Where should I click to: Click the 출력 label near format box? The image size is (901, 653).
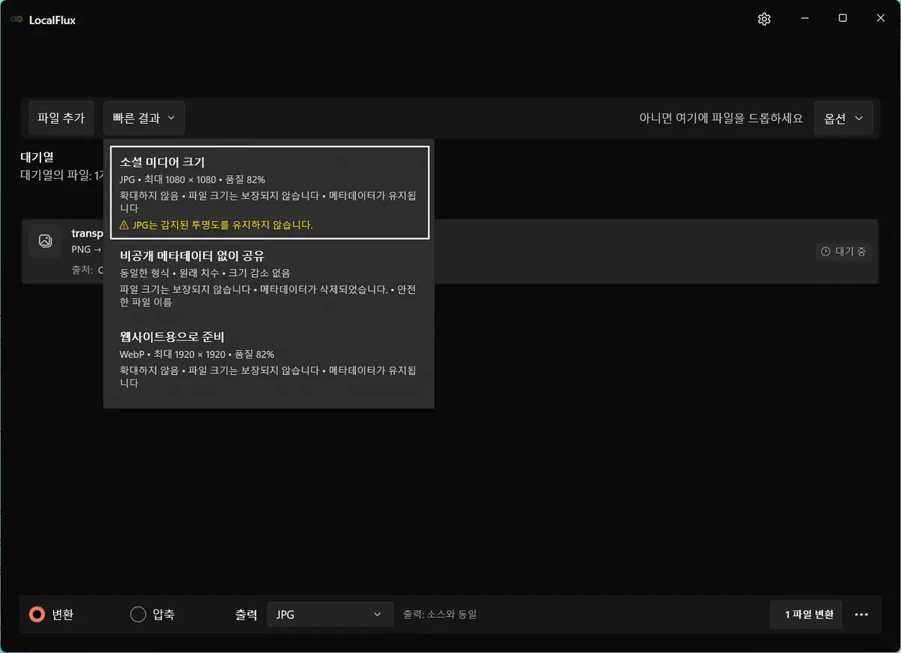pos(246,615)
